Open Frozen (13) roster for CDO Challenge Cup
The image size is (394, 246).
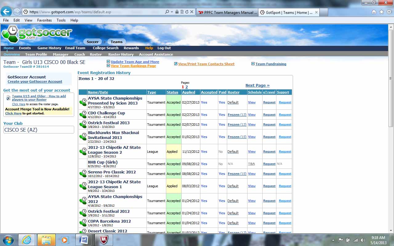click(237, 115)
